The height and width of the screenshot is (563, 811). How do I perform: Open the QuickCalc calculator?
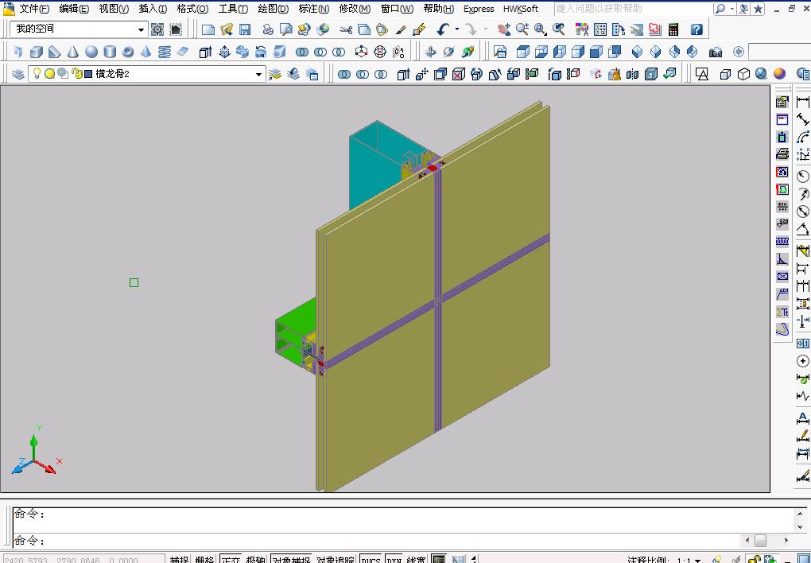(x=673, y=29)
